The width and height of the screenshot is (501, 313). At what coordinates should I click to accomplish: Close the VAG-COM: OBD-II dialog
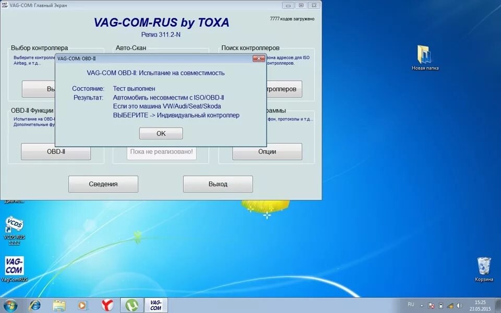258,58
